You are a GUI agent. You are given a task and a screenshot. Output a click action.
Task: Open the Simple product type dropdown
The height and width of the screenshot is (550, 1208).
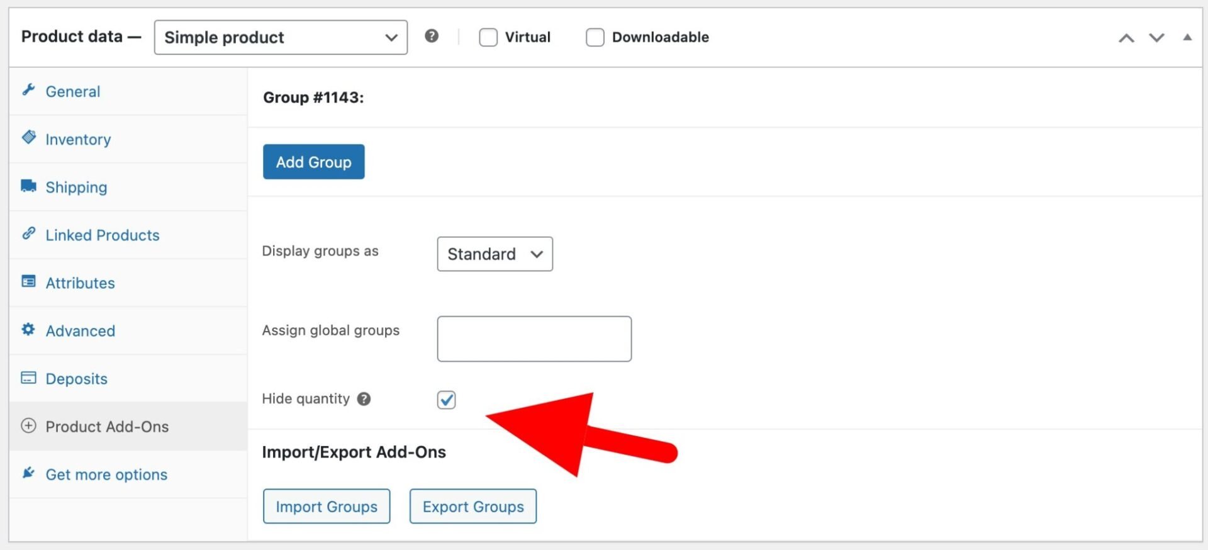pyautogui.click(x=281, y=38)
